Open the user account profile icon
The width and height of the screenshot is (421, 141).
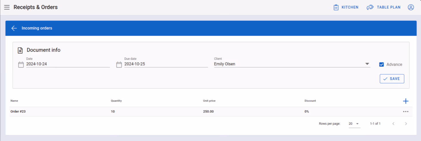pos(411,7)
